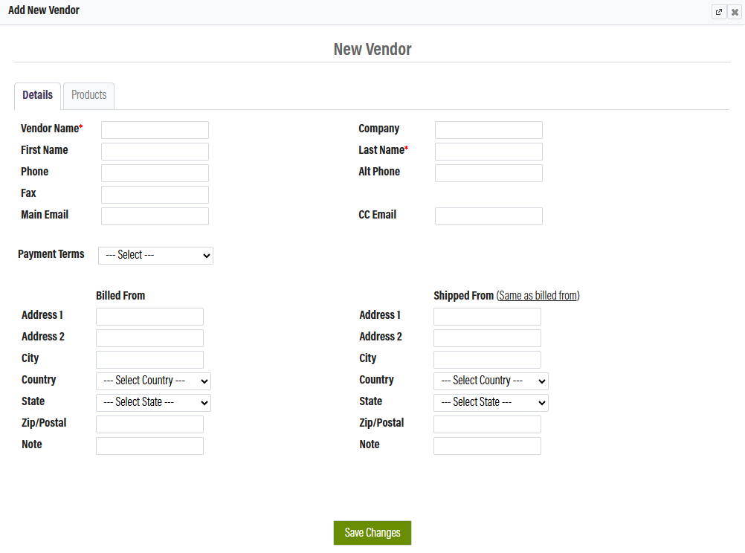Click into the Company text field
This screenshot has width=745, height=553.
click(x=488, y=130)
